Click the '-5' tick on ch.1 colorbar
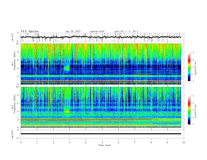Viewport: 207px width, 160px height. click(193, 67)
